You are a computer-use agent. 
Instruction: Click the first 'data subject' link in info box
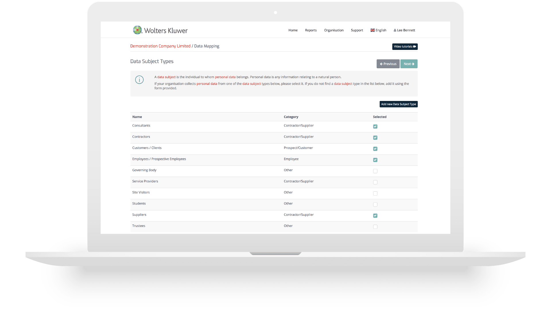coord(166,77)
